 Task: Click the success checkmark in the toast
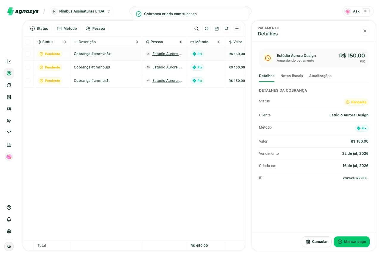pyautogui.click(x=139, y=14)
